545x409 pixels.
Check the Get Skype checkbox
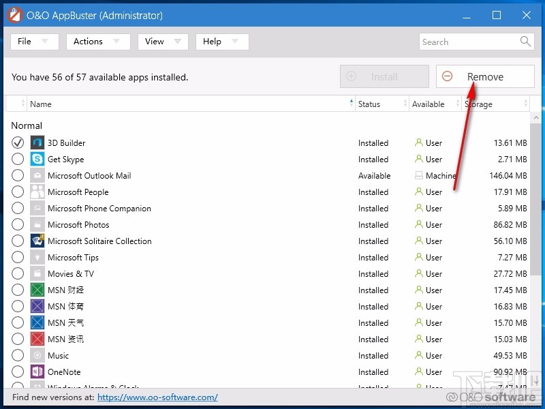[x=17, y=159]
